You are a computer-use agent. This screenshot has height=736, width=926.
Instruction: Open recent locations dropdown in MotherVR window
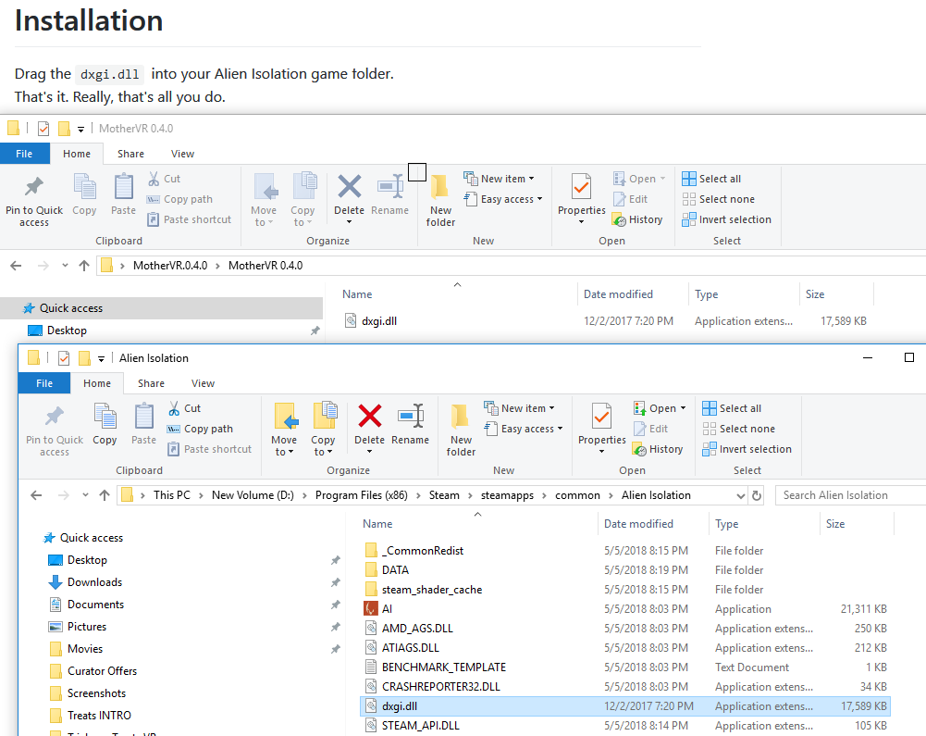click(x=65, y=266)
